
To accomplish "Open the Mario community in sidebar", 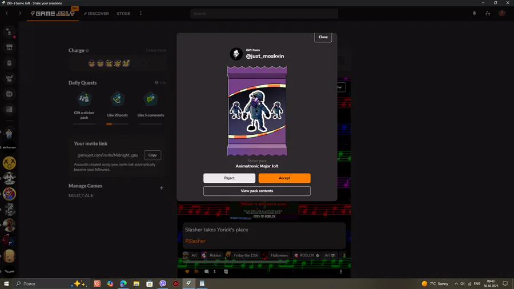I will click(x=9, y=194).
